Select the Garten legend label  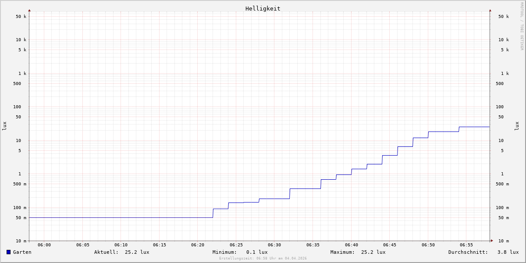22,252
